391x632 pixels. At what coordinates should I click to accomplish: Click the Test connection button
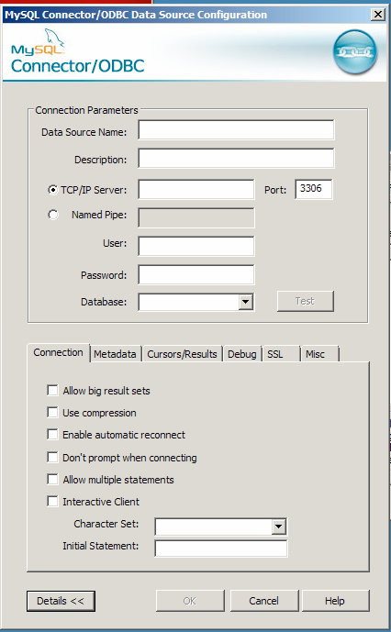[x=305, y=301]
